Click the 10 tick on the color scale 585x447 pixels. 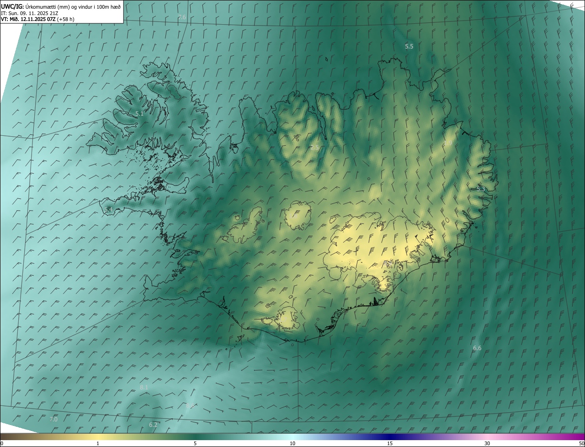pos(292,444)
